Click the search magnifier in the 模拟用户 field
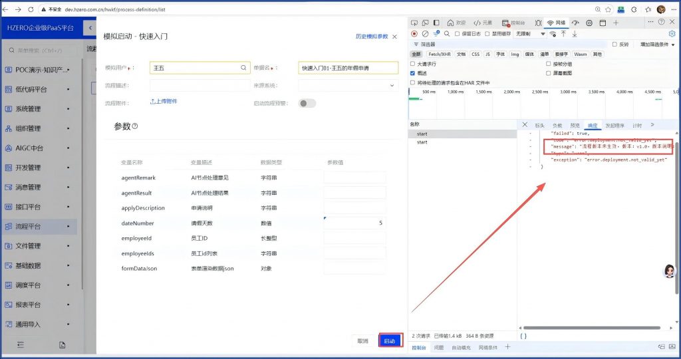Image resolution: width=681 pixels, height=359 pixels. point(243,68)
